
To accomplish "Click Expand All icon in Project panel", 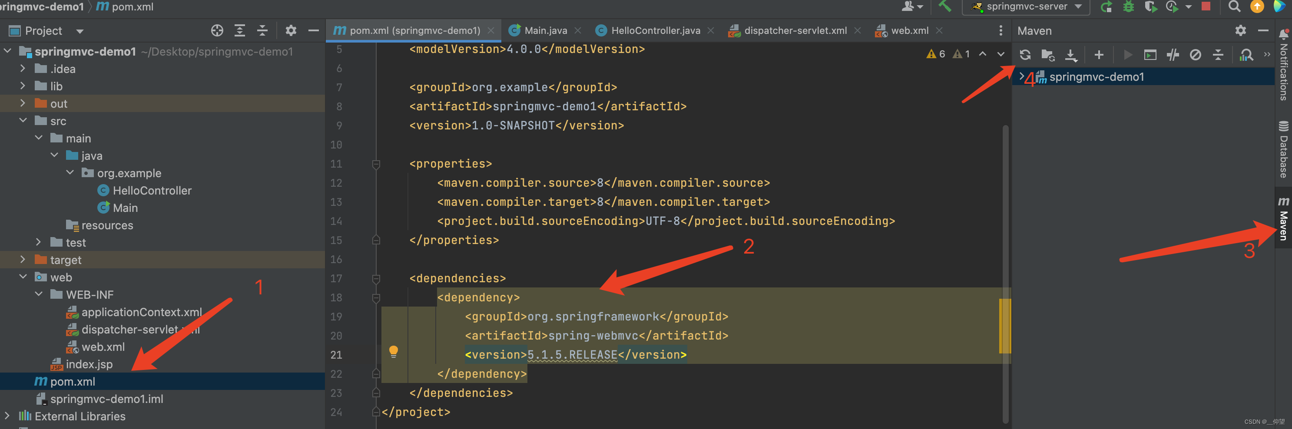I will (x=239, y=30).
